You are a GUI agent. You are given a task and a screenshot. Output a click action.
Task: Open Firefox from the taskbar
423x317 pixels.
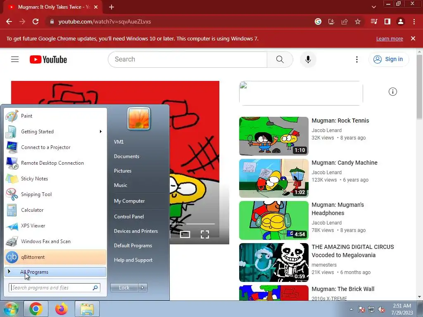[61, 309]
